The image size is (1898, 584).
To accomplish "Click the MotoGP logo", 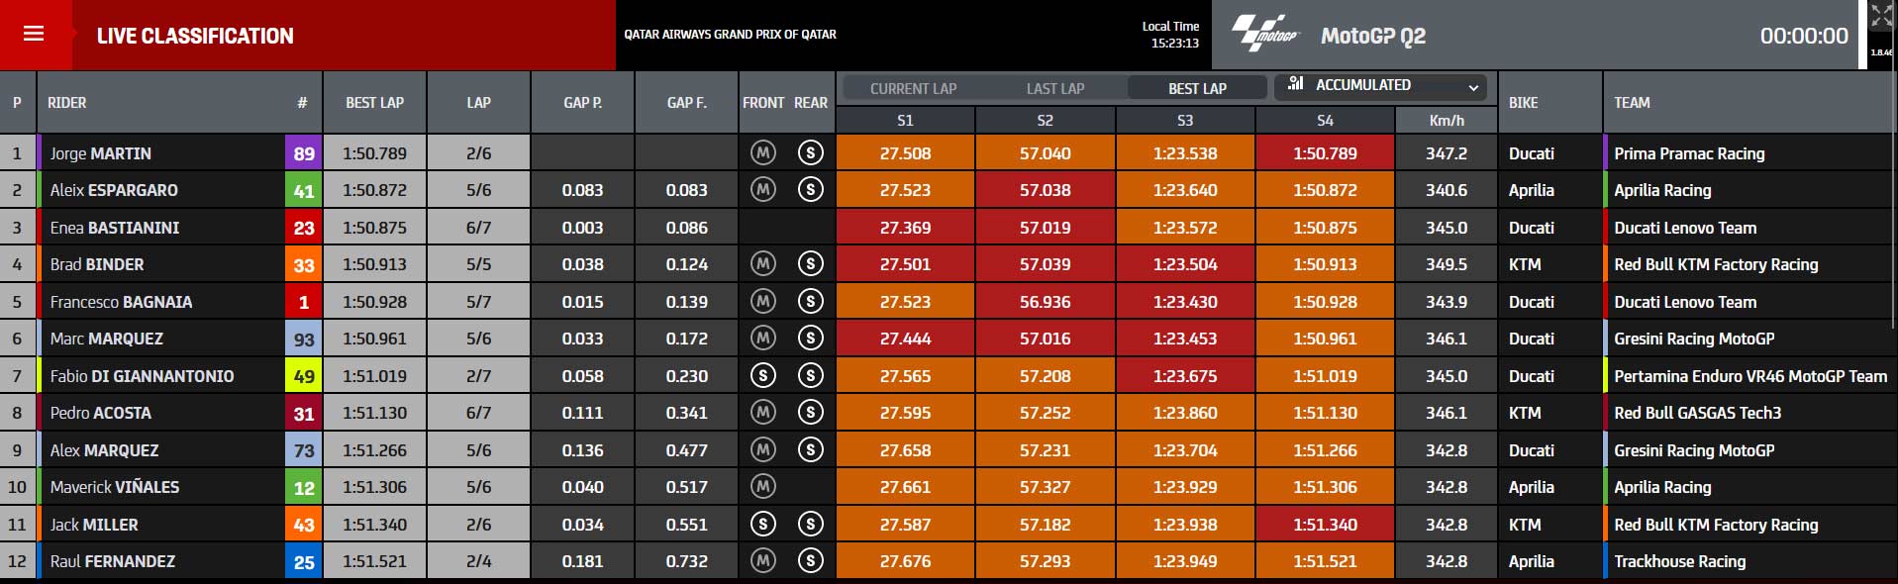I will 1264,35.
